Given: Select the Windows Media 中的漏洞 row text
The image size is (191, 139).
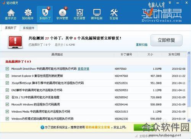Looking at the screenshot, I should coord(41,112).
